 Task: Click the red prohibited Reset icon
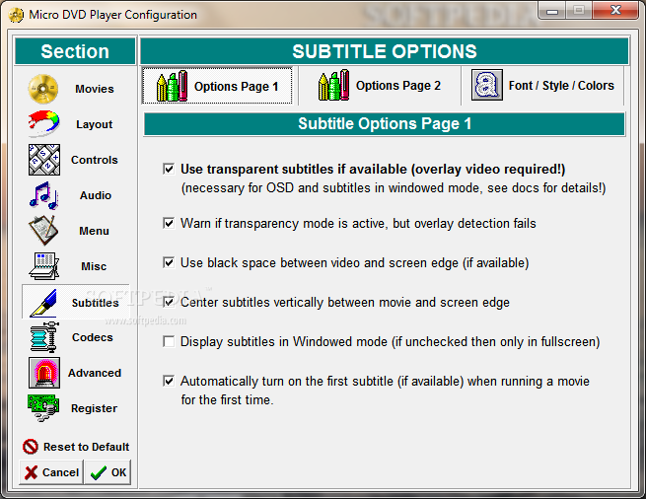coord(30,447)
